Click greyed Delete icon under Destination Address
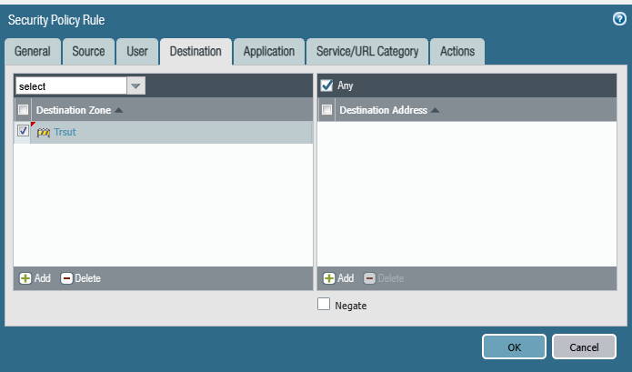This screenshot has height=372, width=632. pyautogui.click(x=369, y=278)
